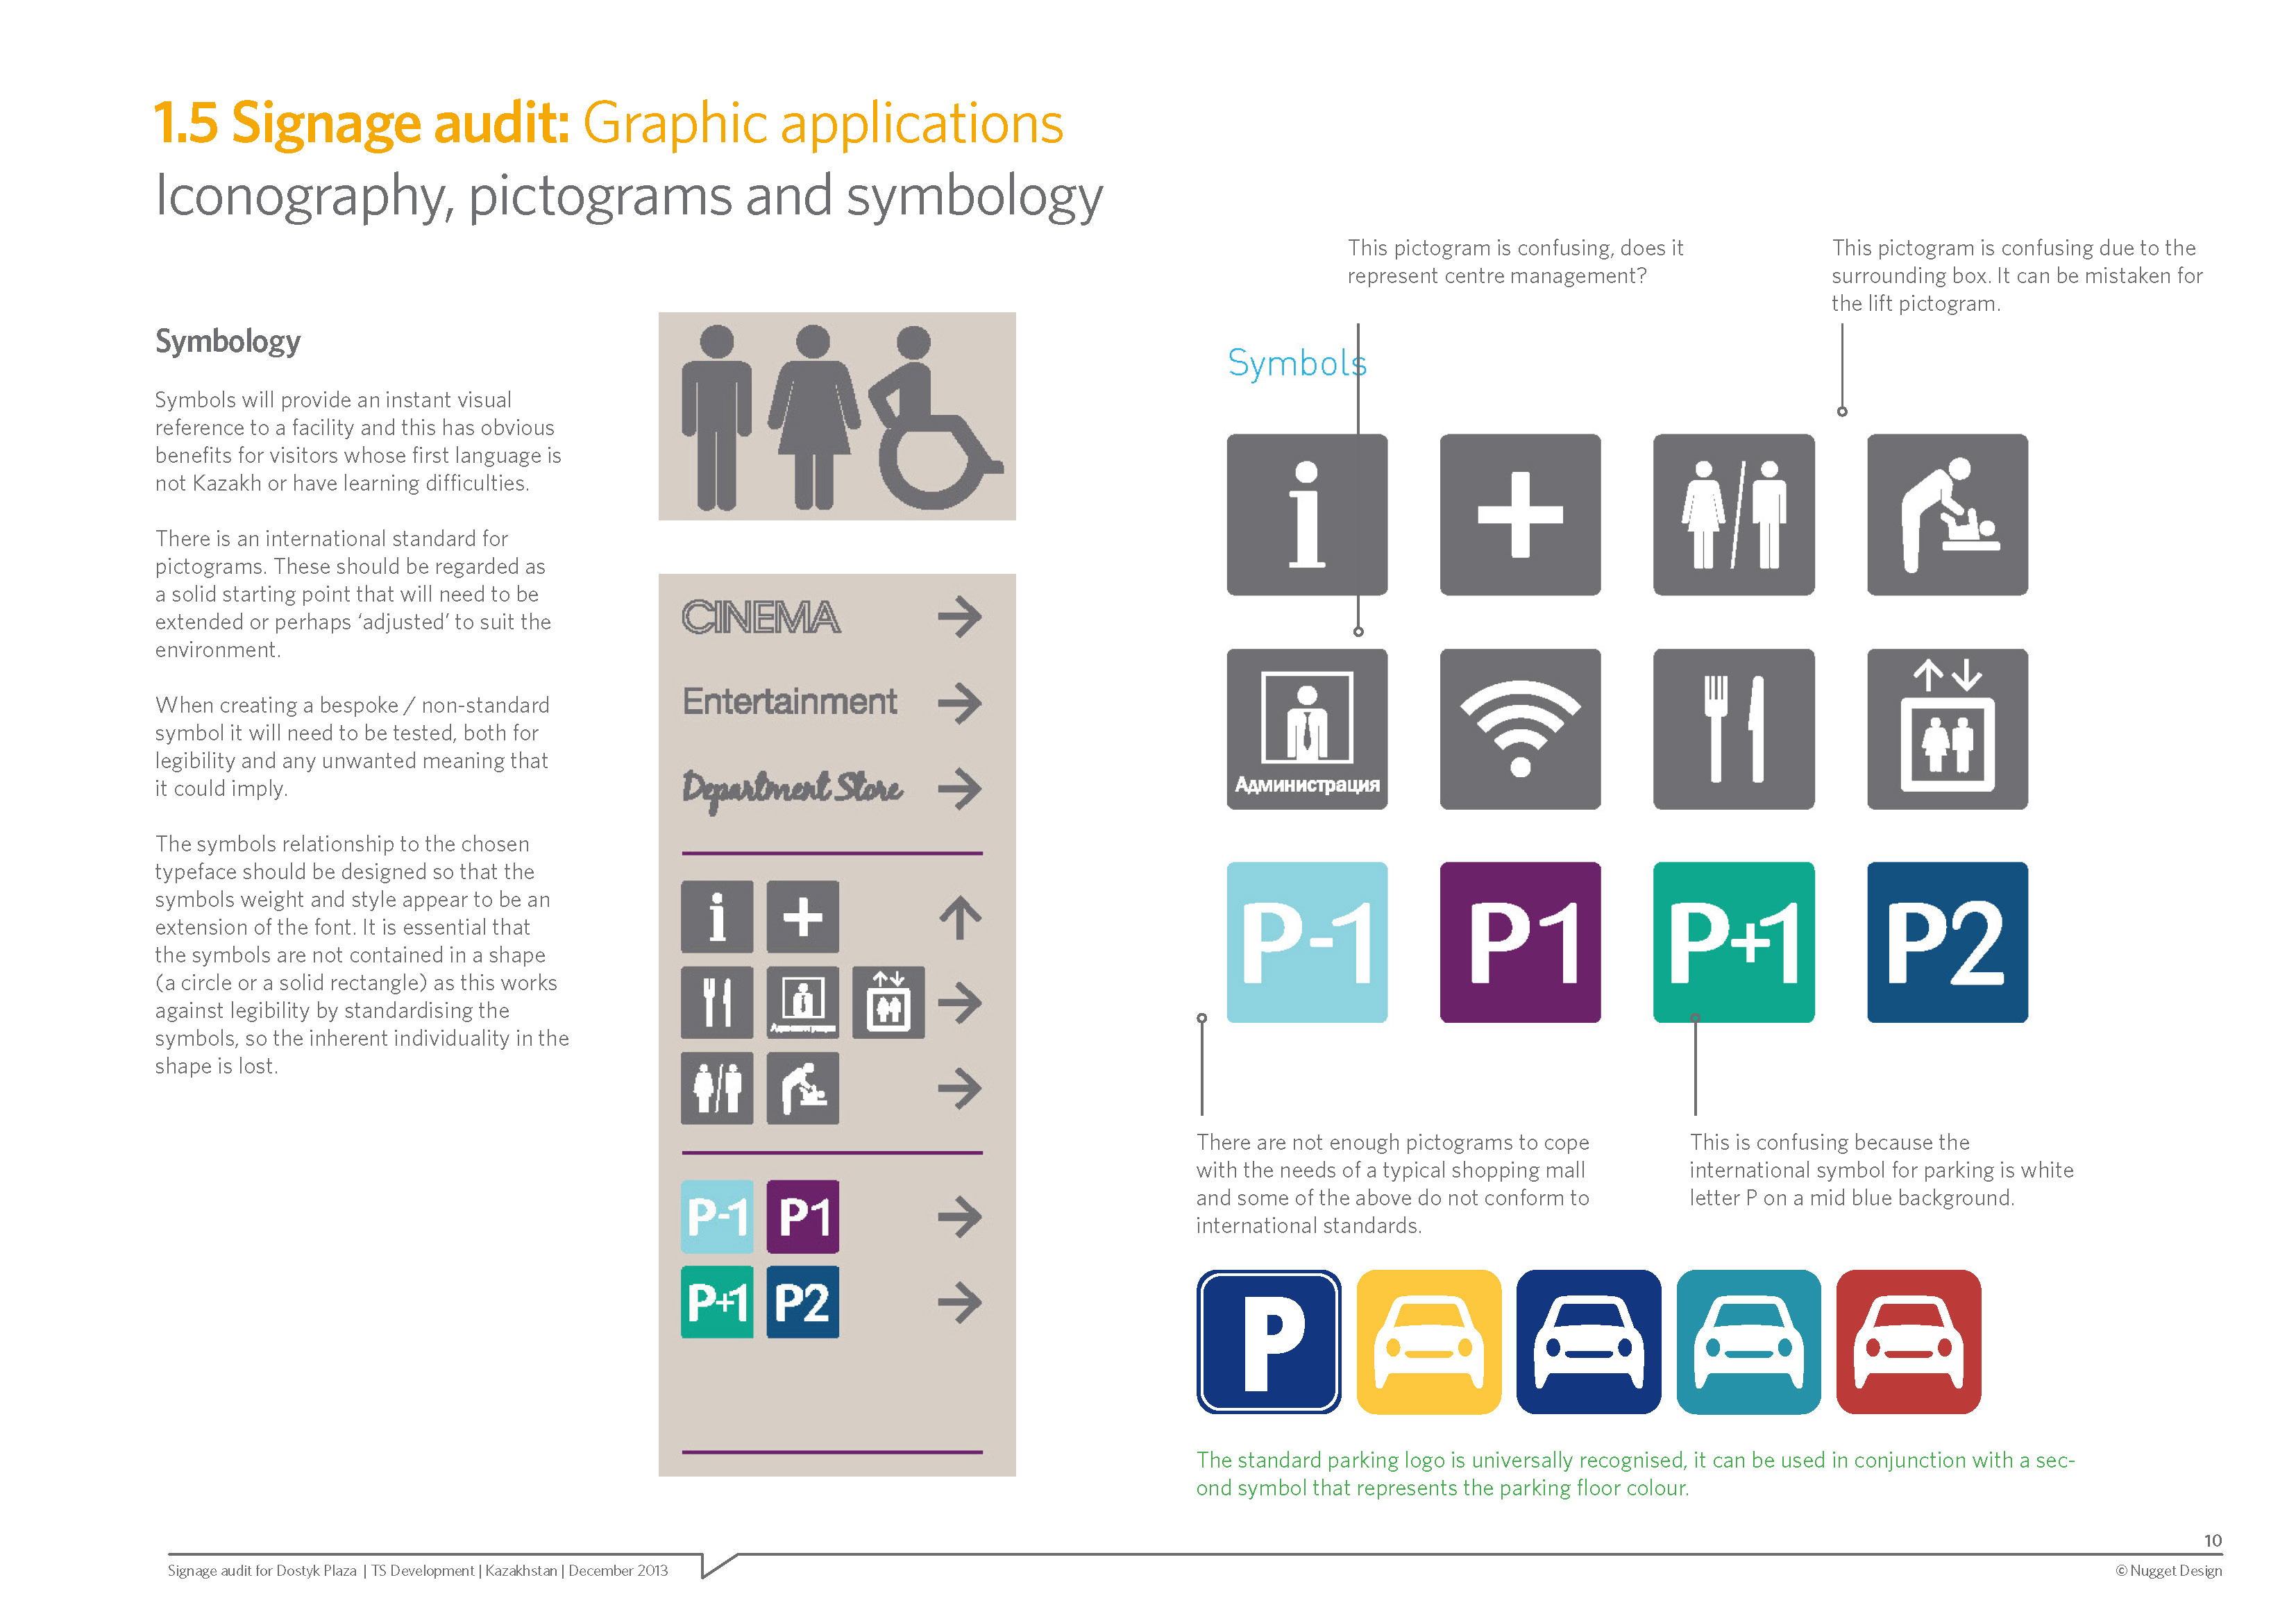Click the 'Symbology' section heading
The height and width of the screenshot is (1623, 2296).
[x=227, y=341]
